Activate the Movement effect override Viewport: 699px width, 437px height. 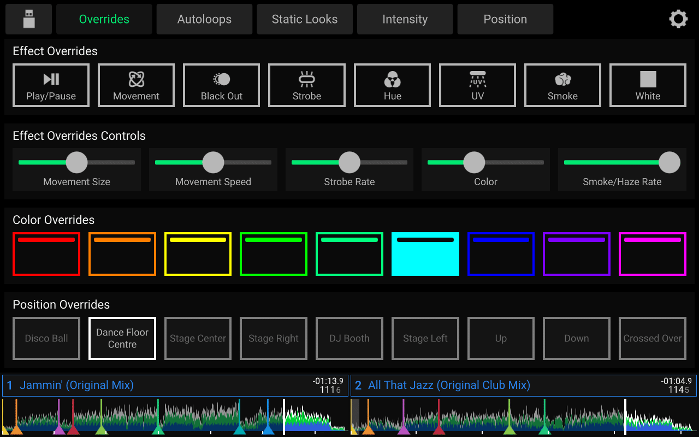[136, 85]
